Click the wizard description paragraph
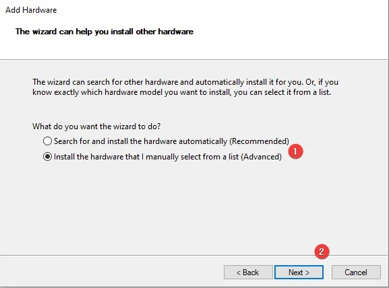The height and width of the screenshot is (288, 389). [x=185, y=87]
